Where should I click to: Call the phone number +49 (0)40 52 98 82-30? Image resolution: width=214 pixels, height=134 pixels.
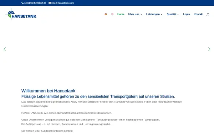click(x=35, y=3)
